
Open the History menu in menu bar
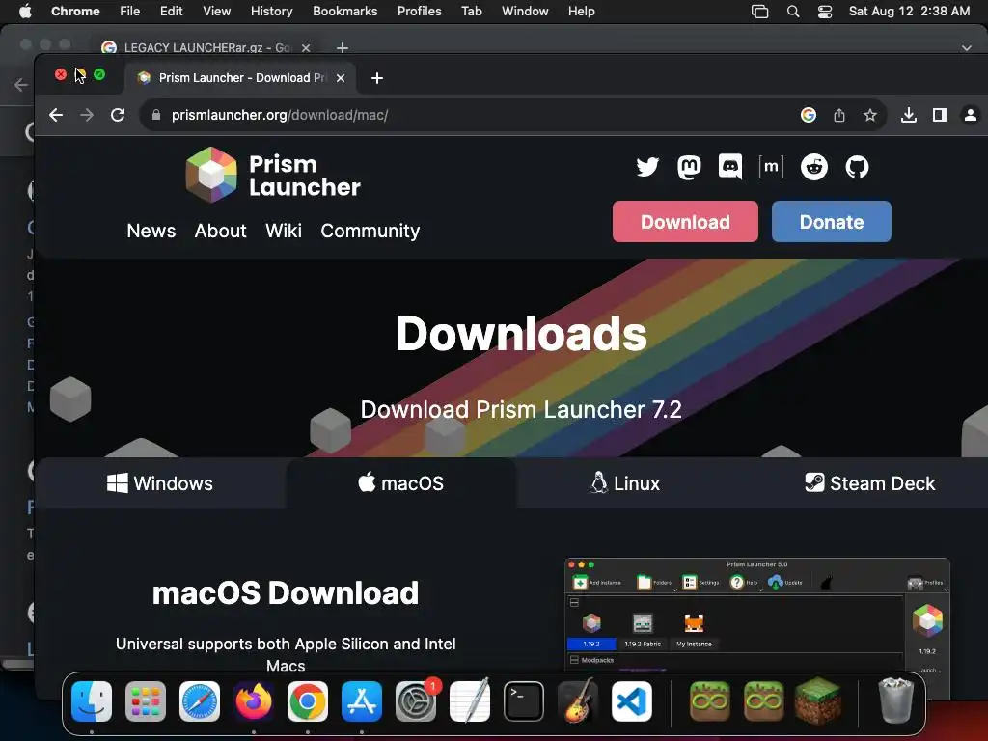tap(271, 11)
